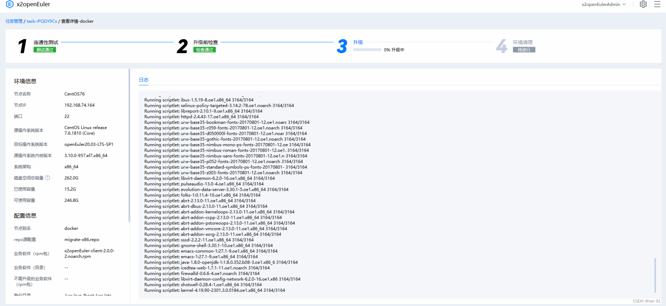Viewport: 666px width, 306px height.
Task: Click log line for emacs-common-1:27.1-9
Action: (211, 251)
